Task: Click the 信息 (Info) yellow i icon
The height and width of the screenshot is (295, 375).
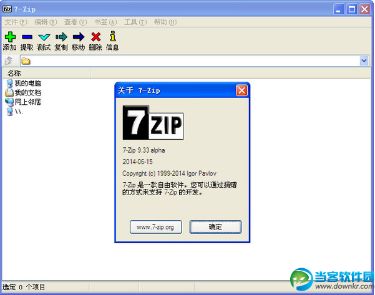Action: pyautogui.click(x=113, y=36)
